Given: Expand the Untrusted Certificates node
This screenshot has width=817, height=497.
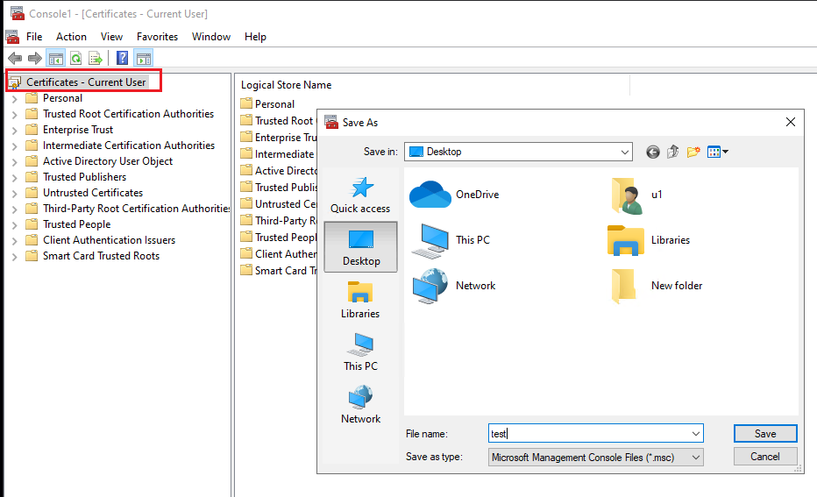Looking at the screenshot, I should 15,193.
